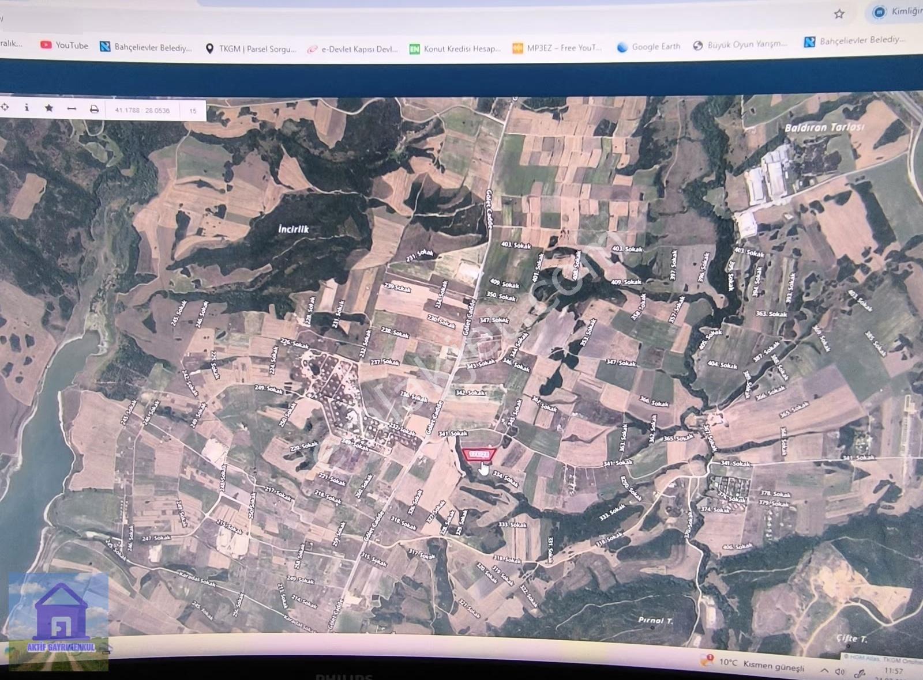Open the Kimliği profile button
The height and width of the screenshot is (680, 923).
point(896,12)
